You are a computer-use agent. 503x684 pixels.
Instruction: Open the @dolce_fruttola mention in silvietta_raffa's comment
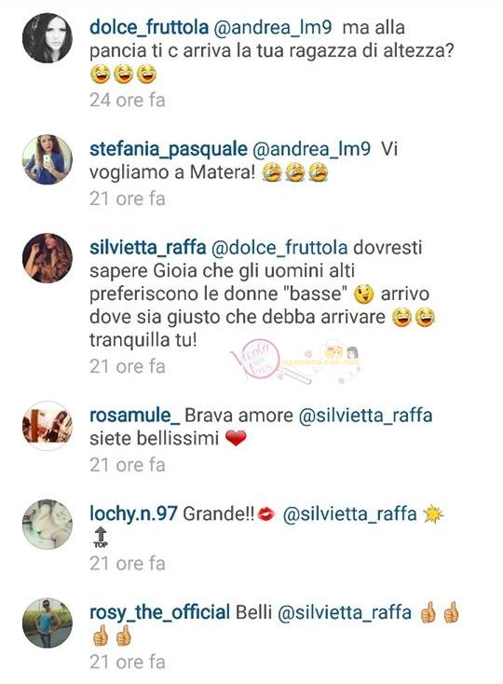click(x=279, y=247)
